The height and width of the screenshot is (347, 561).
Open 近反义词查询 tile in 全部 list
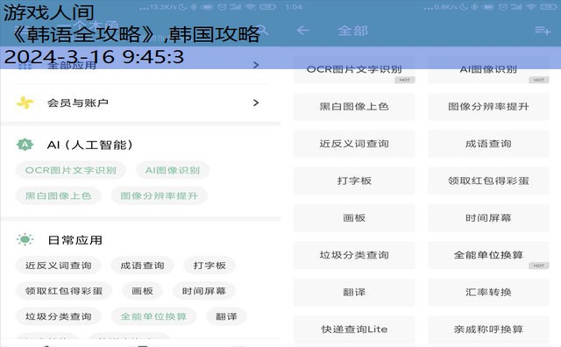(354, 144)
